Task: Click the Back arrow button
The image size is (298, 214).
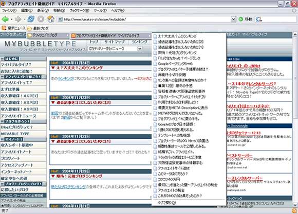Action: 5,19
